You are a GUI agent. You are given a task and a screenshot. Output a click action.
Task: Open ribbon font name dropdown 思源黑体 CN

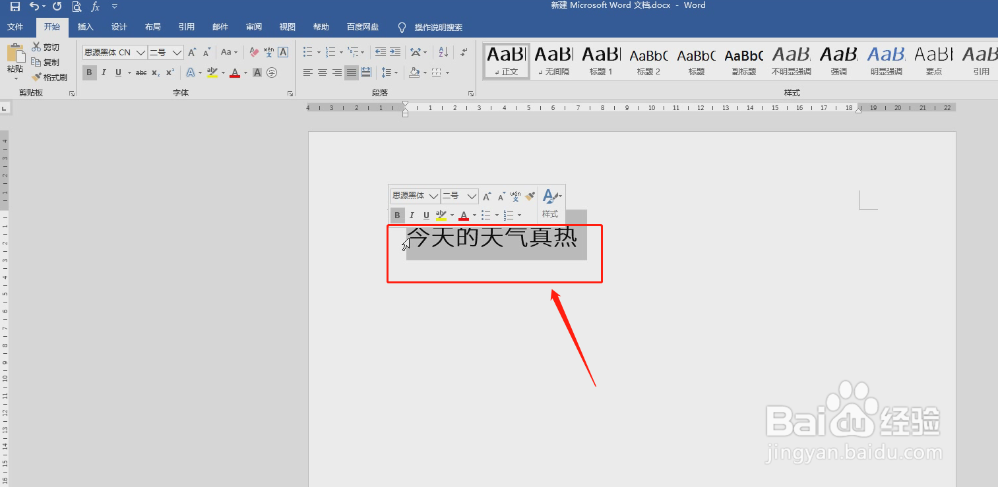point(140,52)
